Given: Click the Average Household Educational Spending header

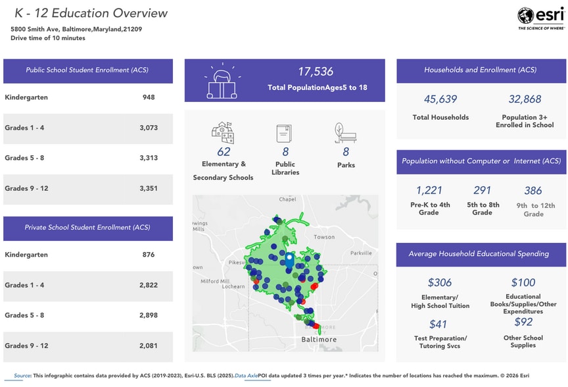Looking at the screenshot, I should (x=481, y=254).
